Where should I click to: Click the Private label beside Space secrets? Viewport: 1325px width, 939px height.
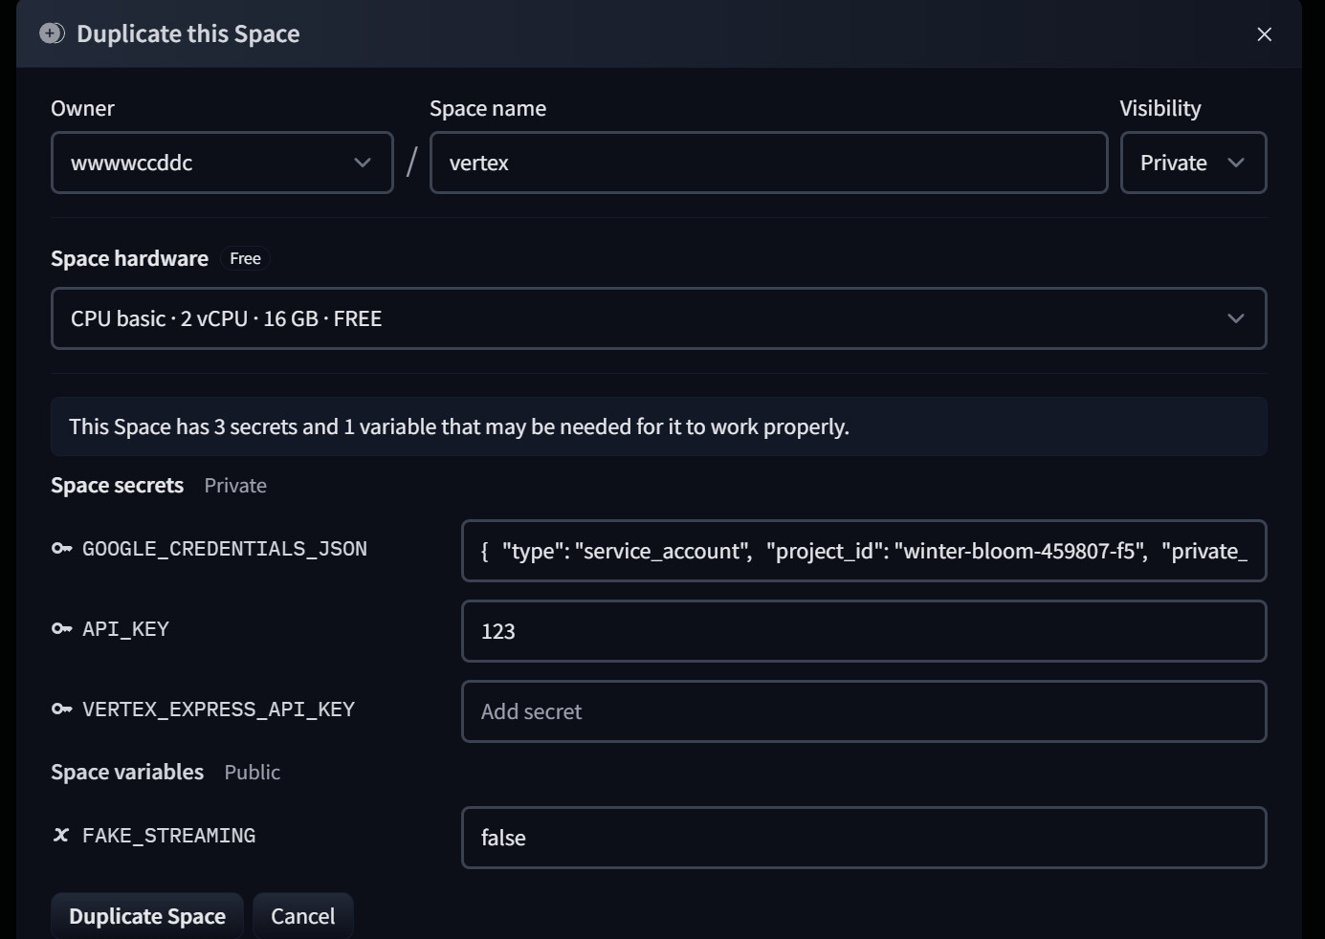point(235,486)
